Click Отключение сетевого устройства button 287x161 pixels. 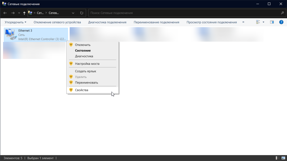coord(57,22)
